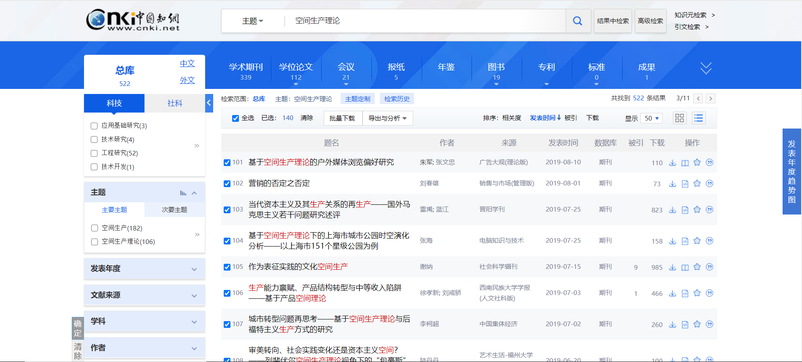Click 结果中检索 button
Viewport: 802px width, 362px height.
point(613,21)
